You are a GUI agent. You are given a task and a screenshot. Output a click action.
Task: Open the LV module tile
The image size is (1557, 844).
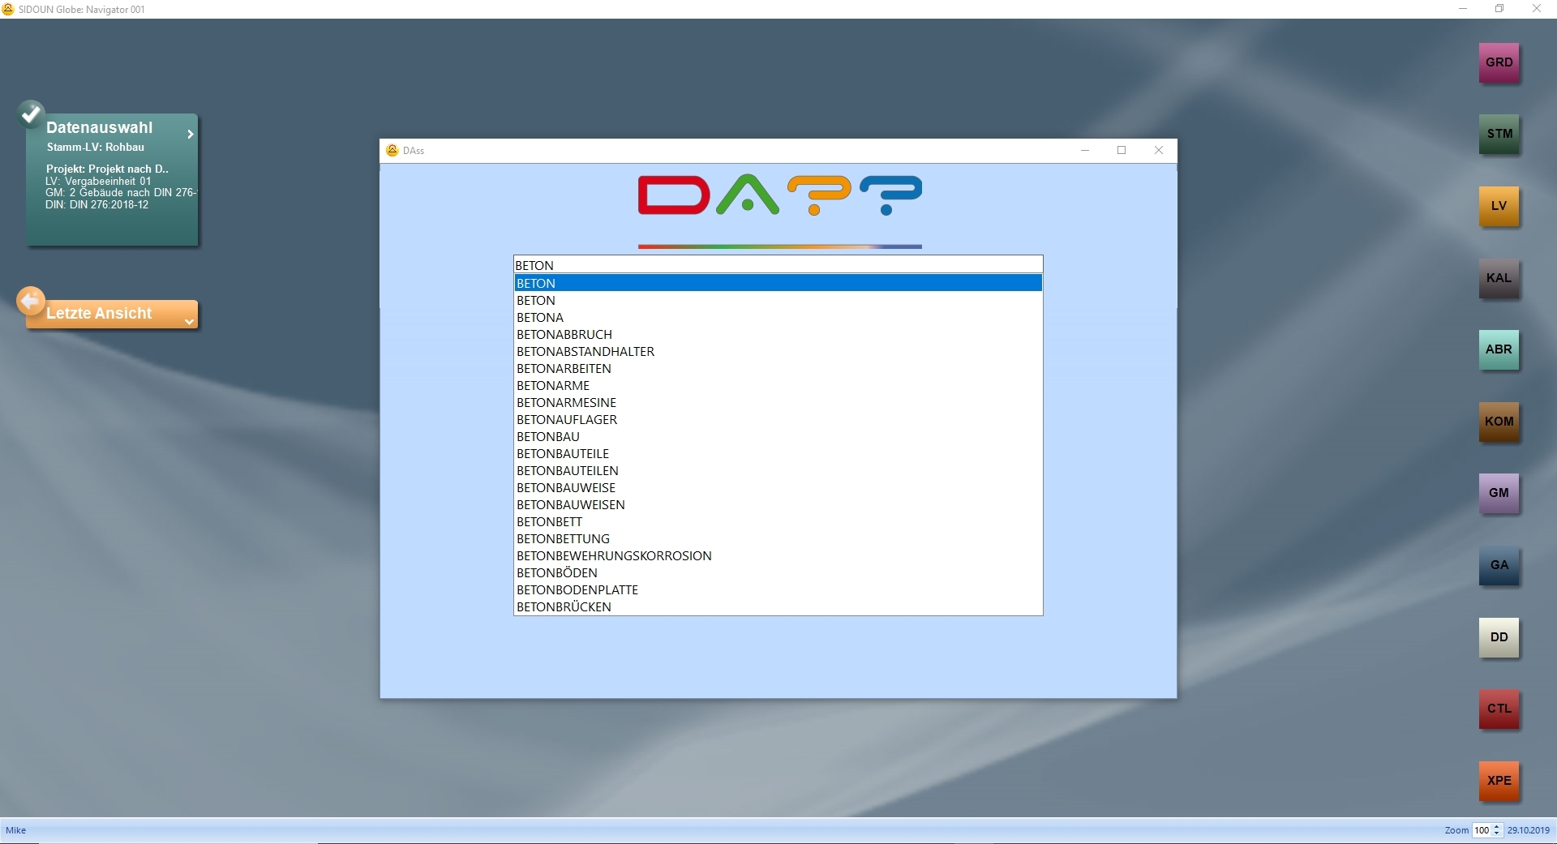pyautogui.click(x=1499, y=206)
